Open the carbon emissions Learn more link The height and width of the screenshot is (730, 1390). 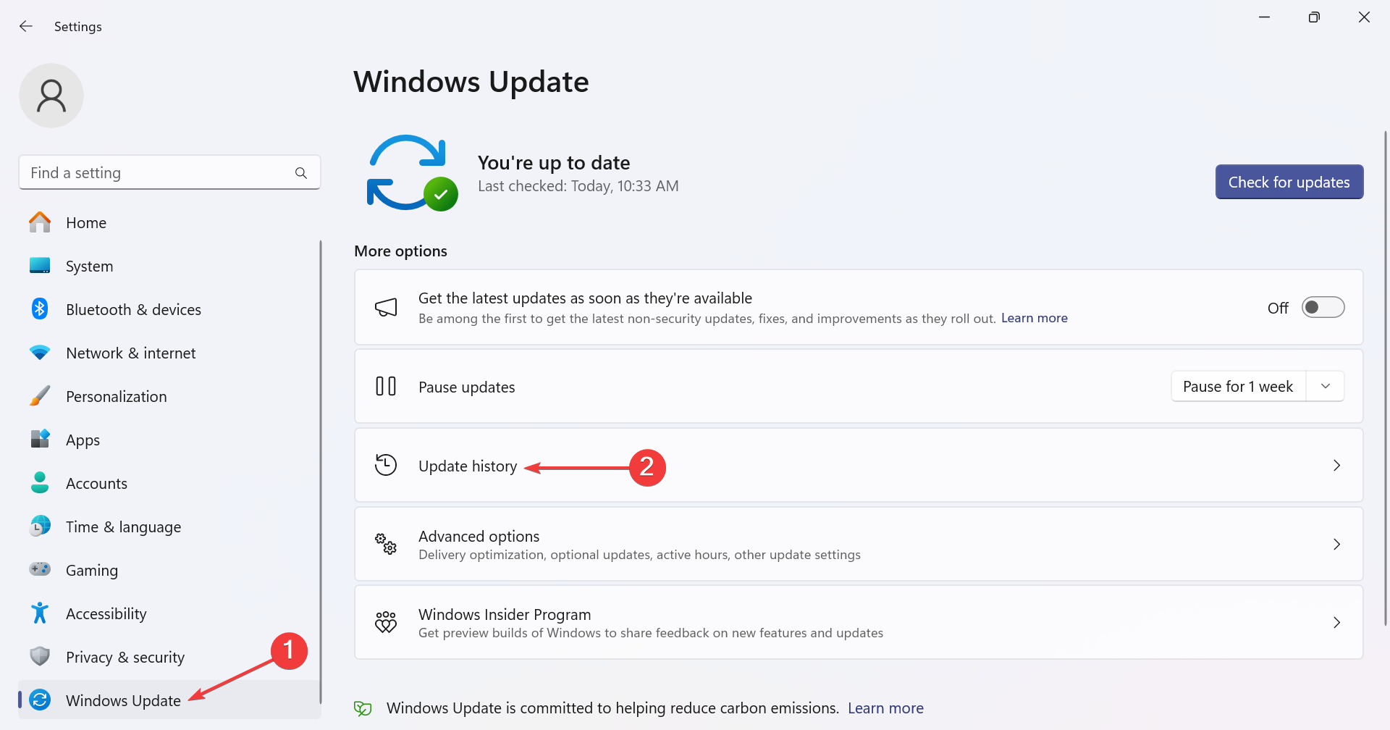point(885,708)
